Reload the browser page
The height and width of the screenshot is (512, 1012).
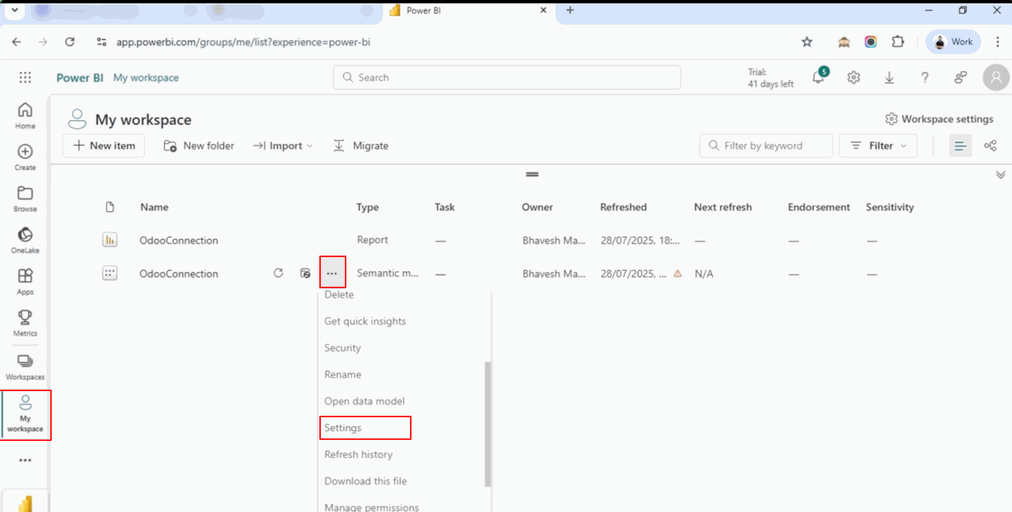point(70,42)
